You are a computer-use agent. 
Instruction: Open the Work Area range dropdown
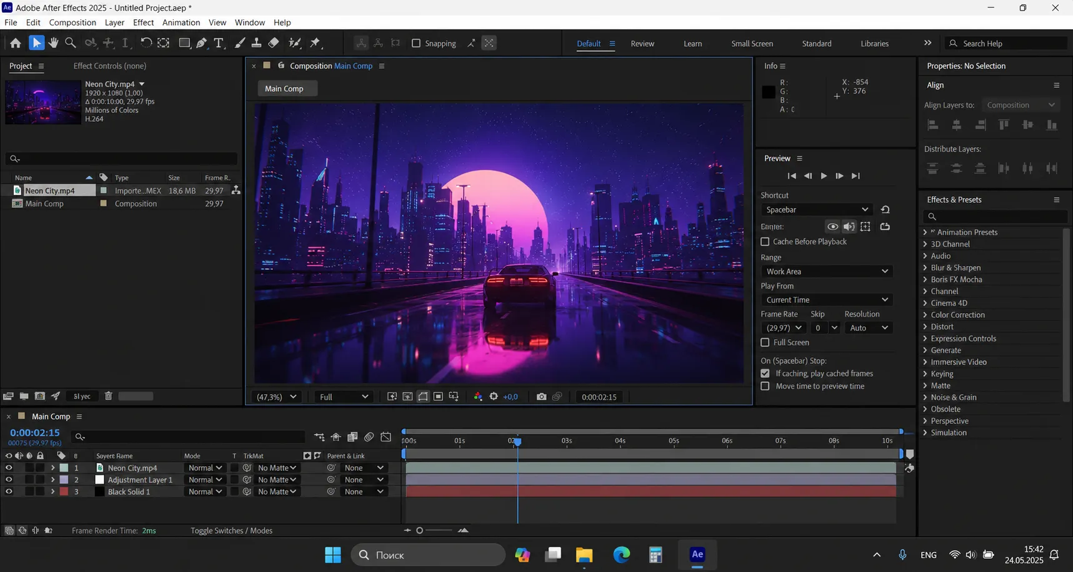click(827, 272)
